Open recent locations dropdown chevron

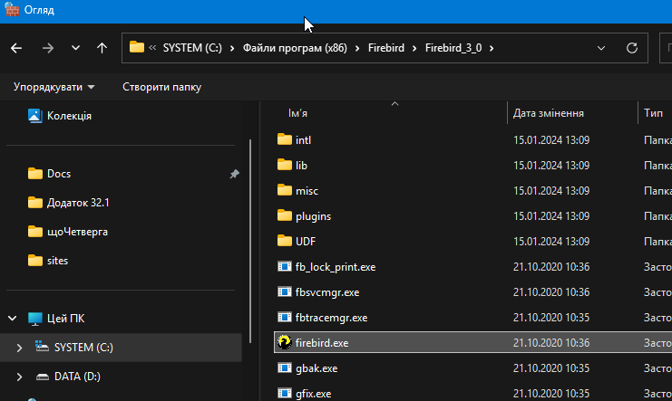[75, 48]
